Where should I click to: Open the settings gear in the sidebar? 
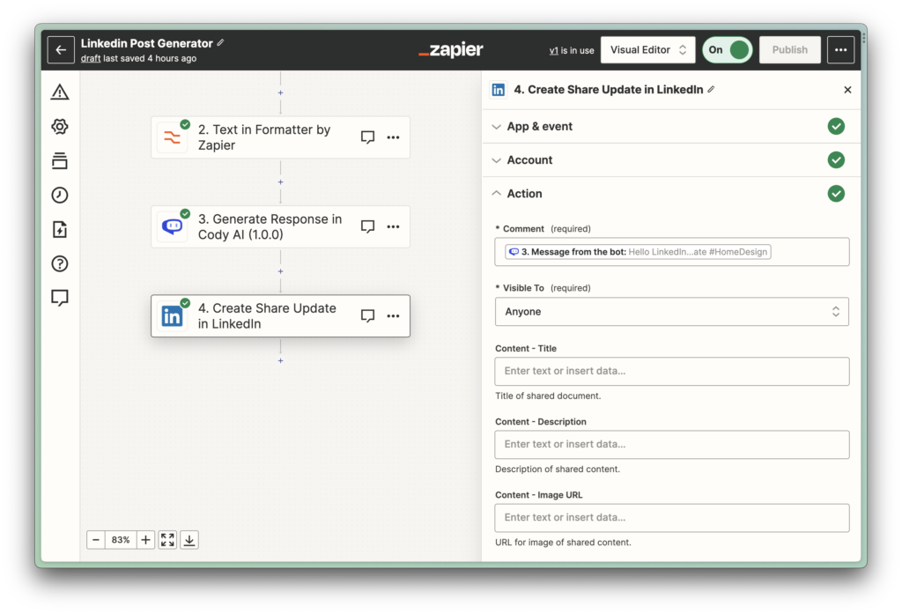(60, 127)
